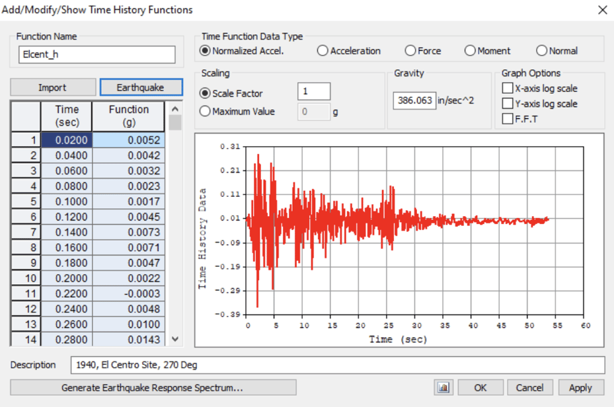Click function value 0.0032

pyautogui.click(x=128, y=170)
